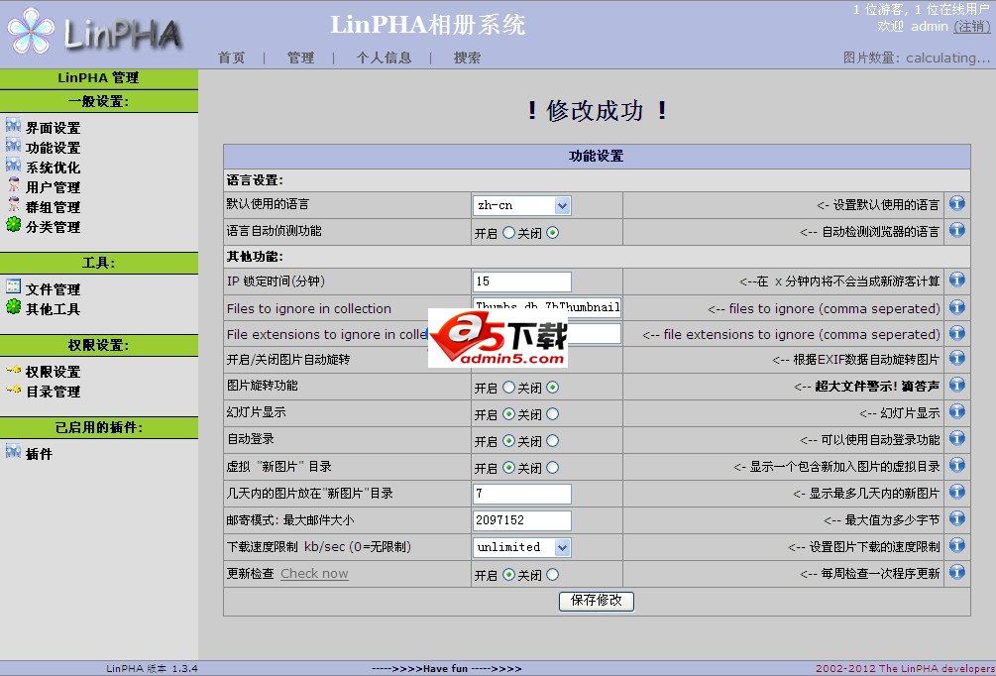
Task: Click the 分类管理 green flower icon
Action: (x=13, y=224)
